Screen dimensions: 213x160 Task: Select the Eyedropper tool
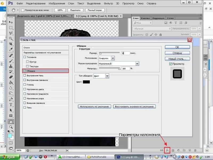click(x=11, y=49)
